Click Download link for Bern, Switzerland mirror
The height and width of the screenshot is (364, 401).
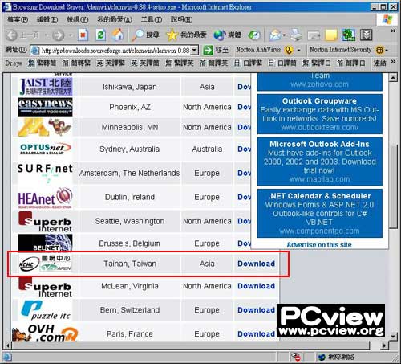click(256, 310)
